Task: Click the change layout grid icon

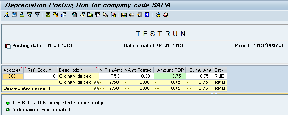Action: pyautogui.click(x=124, y=15)
